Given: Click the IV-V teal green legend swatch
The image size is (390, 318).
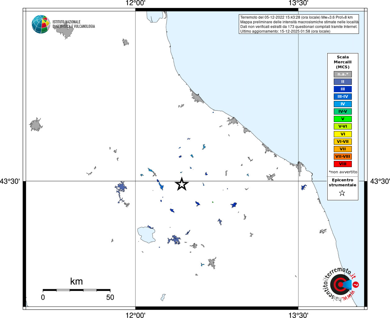Looking at the screenshot, I should [342, 111].
